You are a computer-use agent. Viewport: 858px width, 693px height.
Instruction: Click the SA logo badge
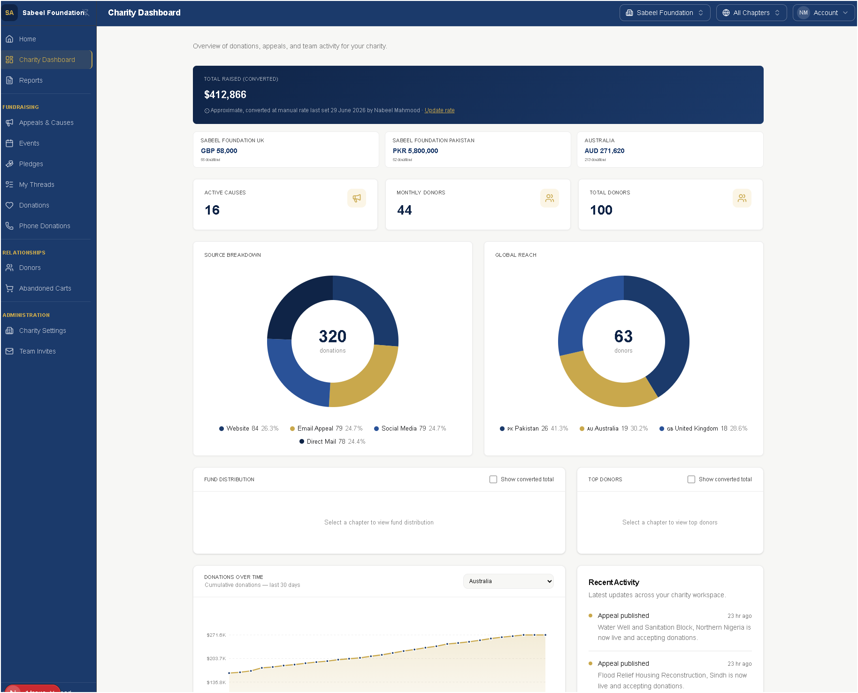coord(9,13)
